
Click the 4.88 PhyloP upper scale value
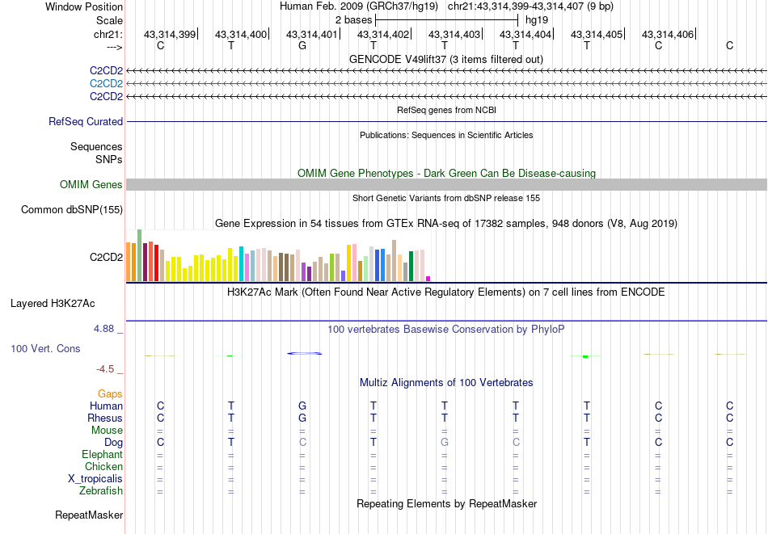tap(103, 329)
